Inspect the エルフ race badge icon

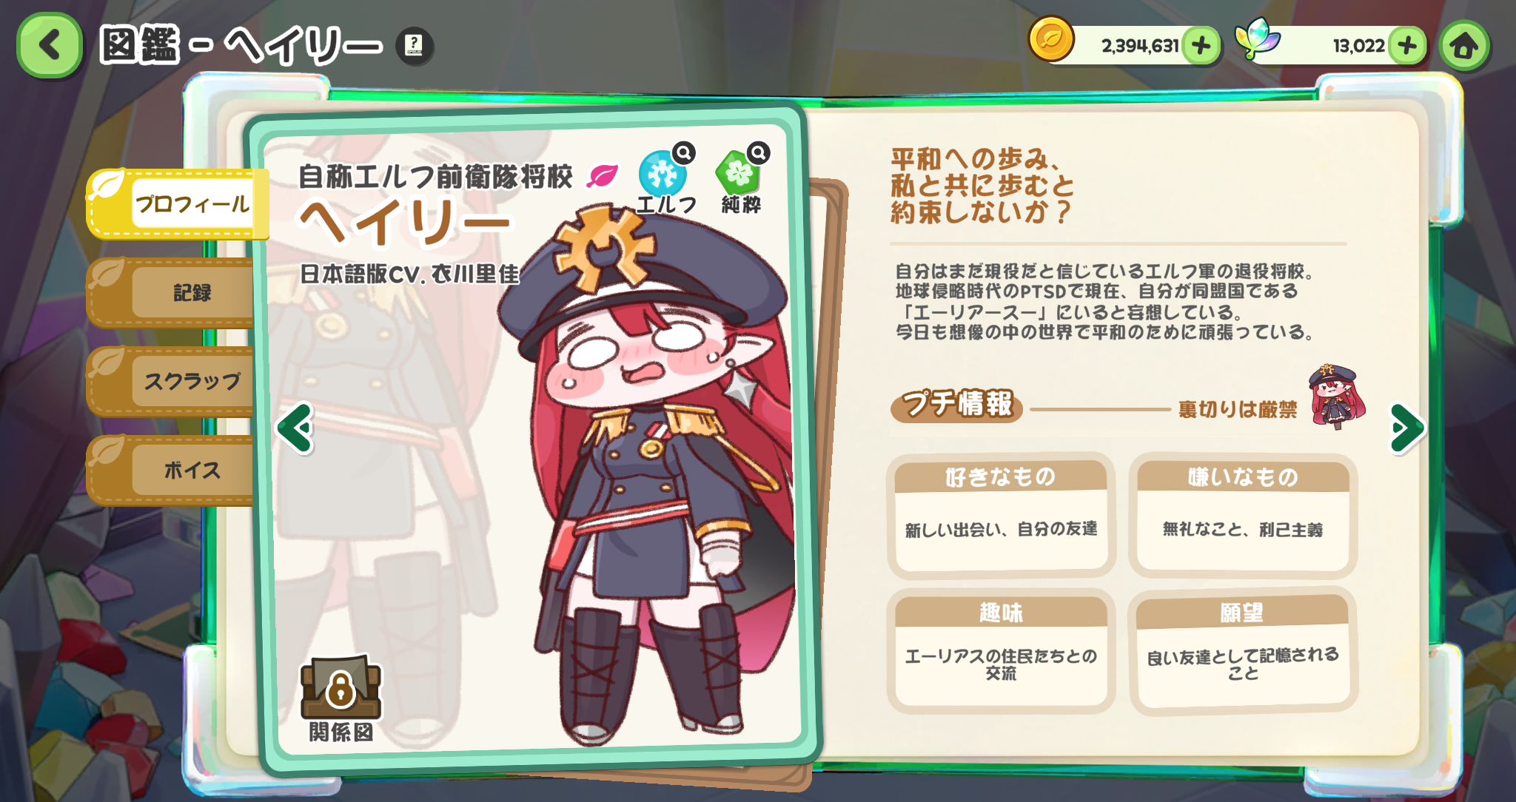tap(665, 173)
